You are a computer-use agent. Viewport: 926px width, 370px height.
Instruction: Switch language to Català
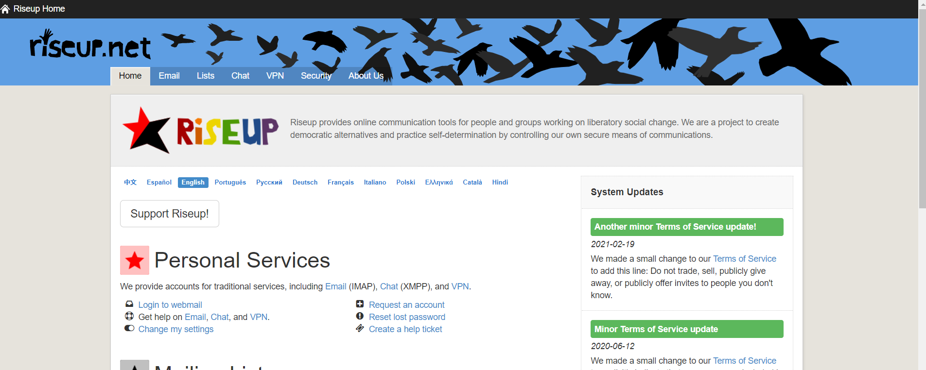point(472,183)
